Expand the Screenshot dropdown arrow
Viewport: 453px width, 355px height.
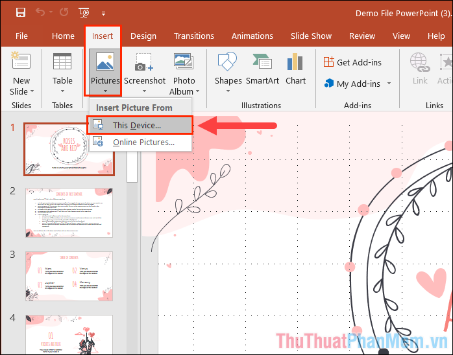tap(145, 91)
